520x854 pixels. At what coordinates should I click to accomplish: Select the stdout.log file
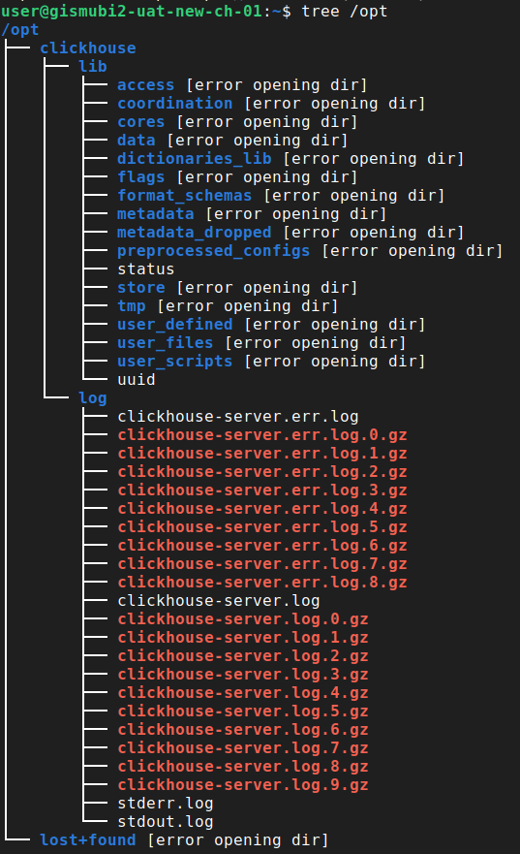pos(166,822)
